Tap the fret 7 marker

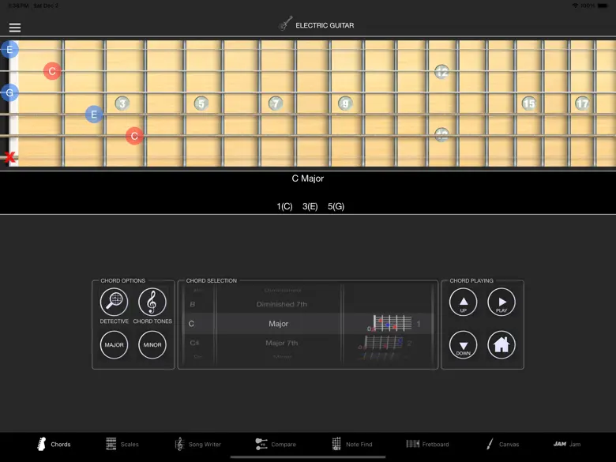[x=276, y=103]
